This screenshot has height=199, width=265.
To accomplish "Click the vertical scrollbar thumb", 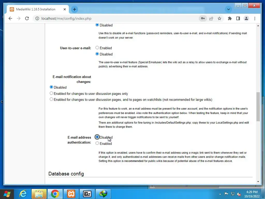I will coord(258,106).
